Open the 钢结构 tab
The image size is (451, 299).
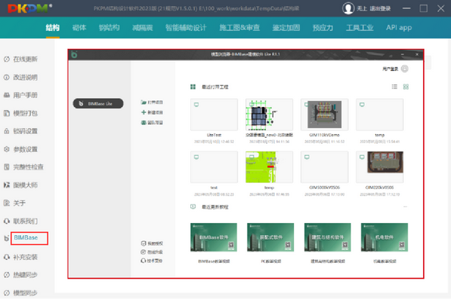[109, 28]
